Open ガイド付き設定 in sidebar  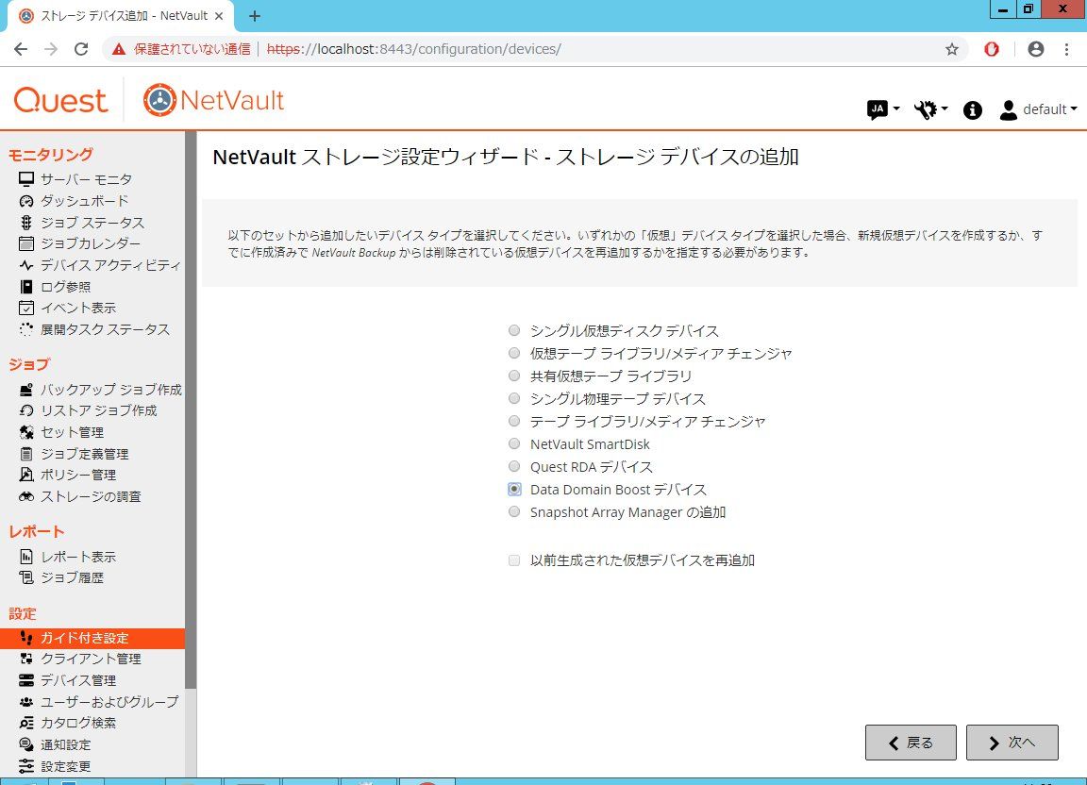(92, 638)
